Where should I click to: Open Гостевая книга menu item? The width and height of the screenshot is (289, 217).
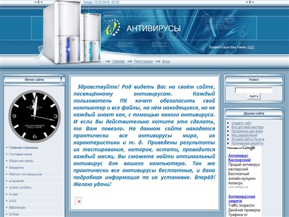tap(20, 155)
